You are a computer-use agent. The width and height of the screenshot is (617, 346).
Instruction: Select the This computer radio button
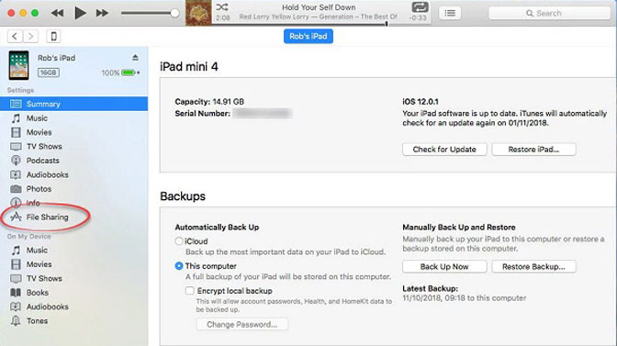click(179, 266)
